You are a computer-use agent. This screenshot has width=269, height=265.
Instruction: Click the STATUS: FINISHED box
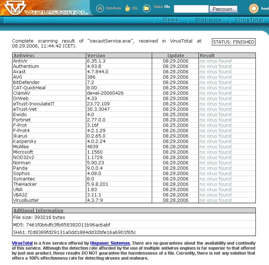[x=234, y=42]
